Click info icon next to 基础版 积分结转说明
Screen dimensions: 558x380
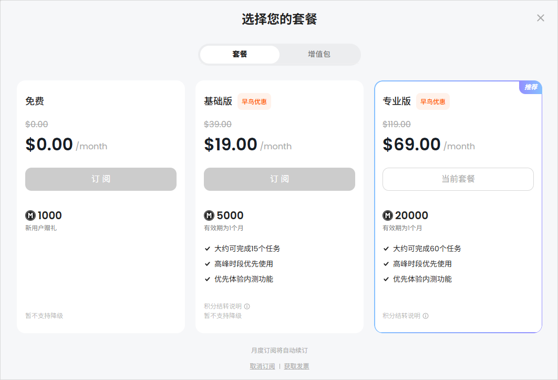click(x=247, y=306)
